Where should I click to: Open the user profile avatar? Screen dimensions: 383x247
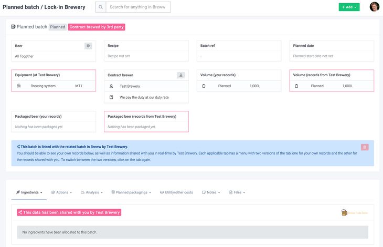tap(374, 7)
